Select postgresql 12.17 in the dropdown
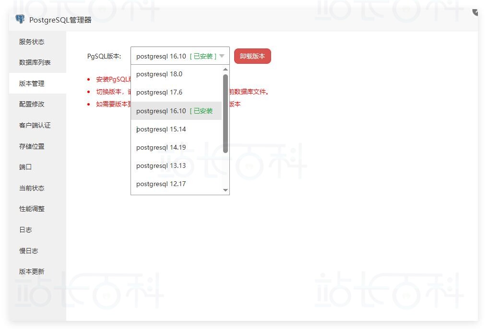The height and width of the screenshot is (330, 487). pyautogui.click(x=176, y=184)
